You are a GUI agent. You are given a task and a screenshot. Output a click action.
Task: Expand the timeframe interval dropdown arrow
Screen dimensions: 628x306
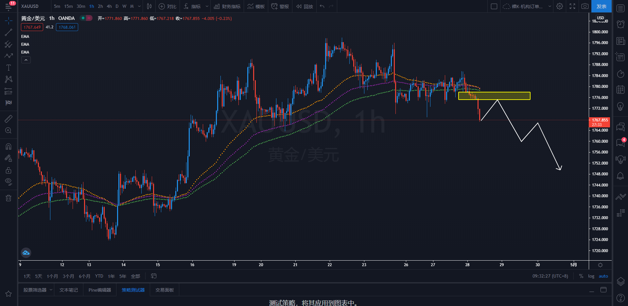click(x=139, y=6)
